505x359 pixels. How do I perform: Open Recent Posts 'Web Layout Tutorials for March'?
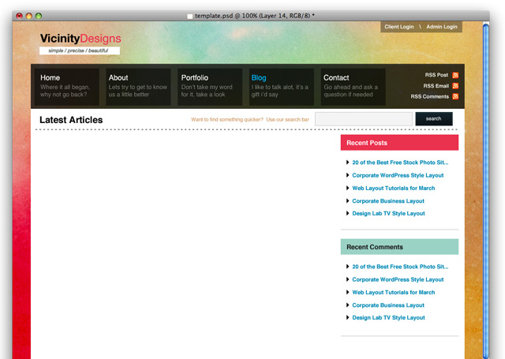coord(394,188)
